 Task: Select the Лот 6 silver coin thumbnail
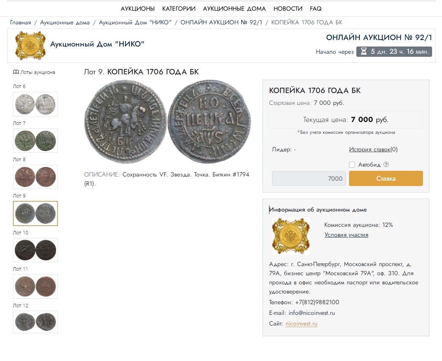pyautogui.click(x=35, y=104)
